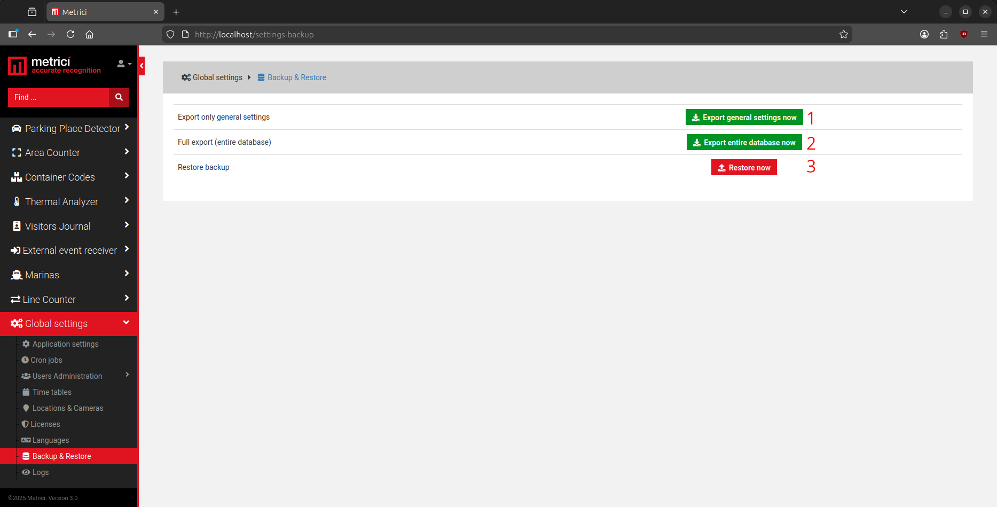997x507 pixels.
Task: Go back with browser back arrow
Action: 32,34
